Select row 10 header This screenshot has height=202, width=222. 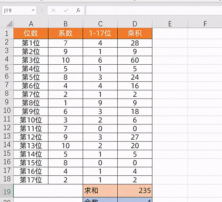click(x=7, y=111)
